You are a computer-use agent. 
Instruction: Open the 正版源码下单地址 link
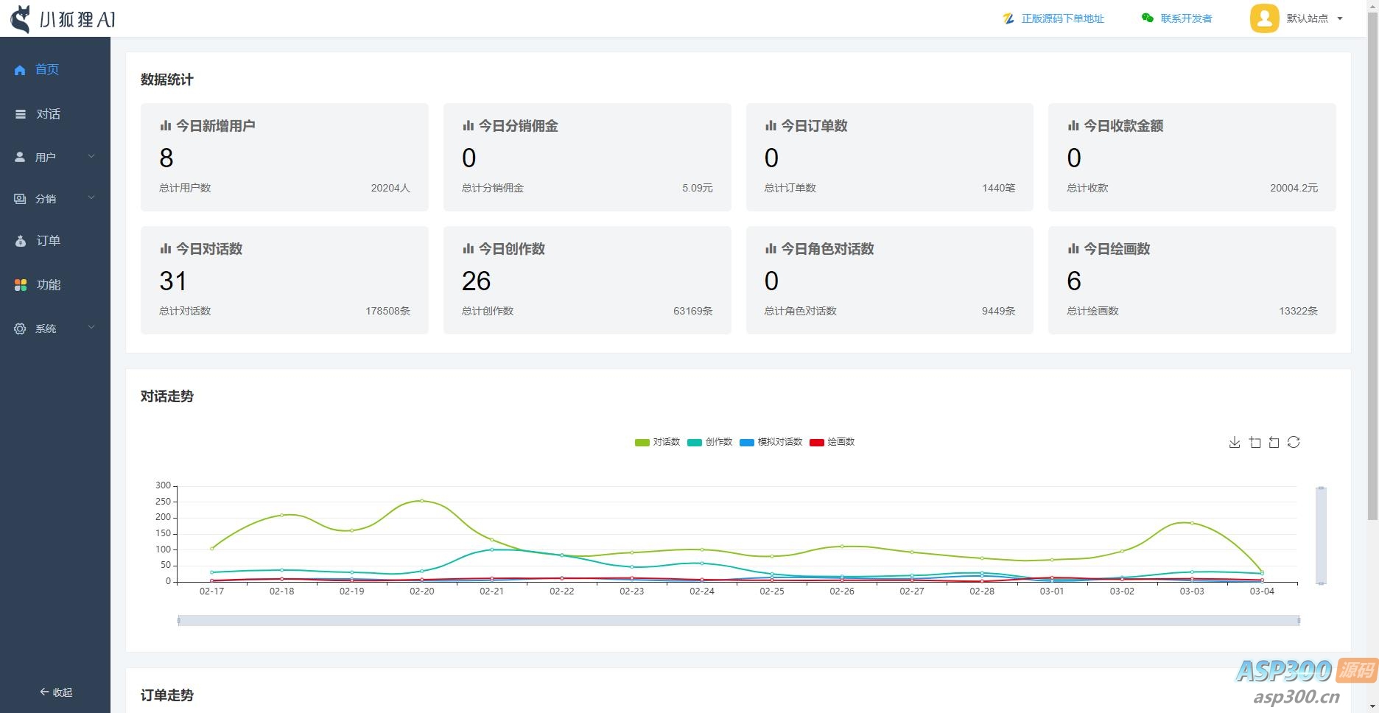[1062, 18]
